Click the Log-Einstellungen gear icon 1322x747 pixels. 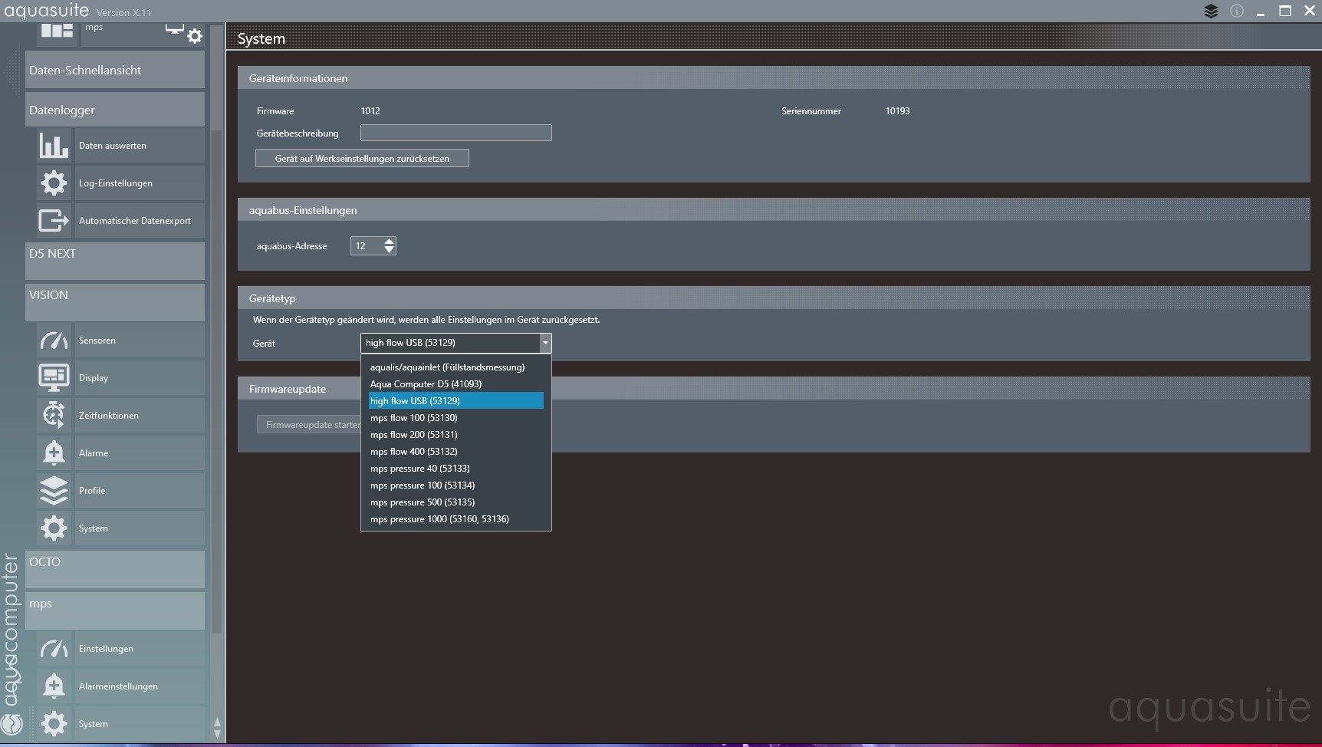pyautogui.click(x=54, y=183)
